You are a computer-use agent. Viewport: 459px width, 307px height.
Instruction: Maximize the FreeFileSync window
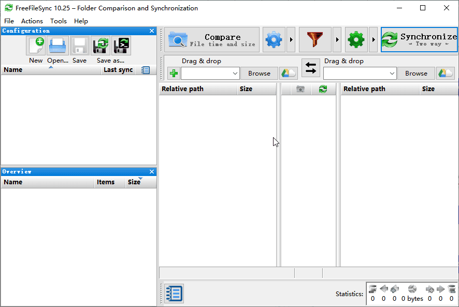click(423, 8)
